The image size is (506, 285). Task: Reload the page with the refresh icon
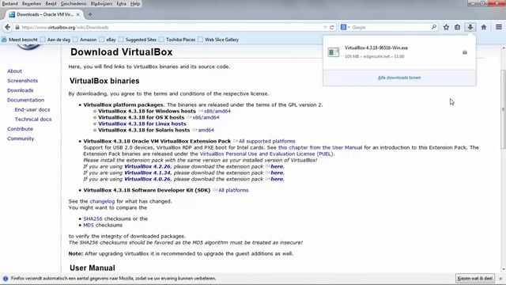click(332, 28)
